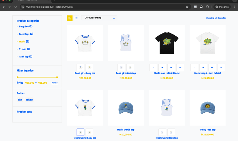The height and width of the screenshot is (141, 238).
Task: Open Mushi world baby tee title
Action: click(x=85, y=138)
